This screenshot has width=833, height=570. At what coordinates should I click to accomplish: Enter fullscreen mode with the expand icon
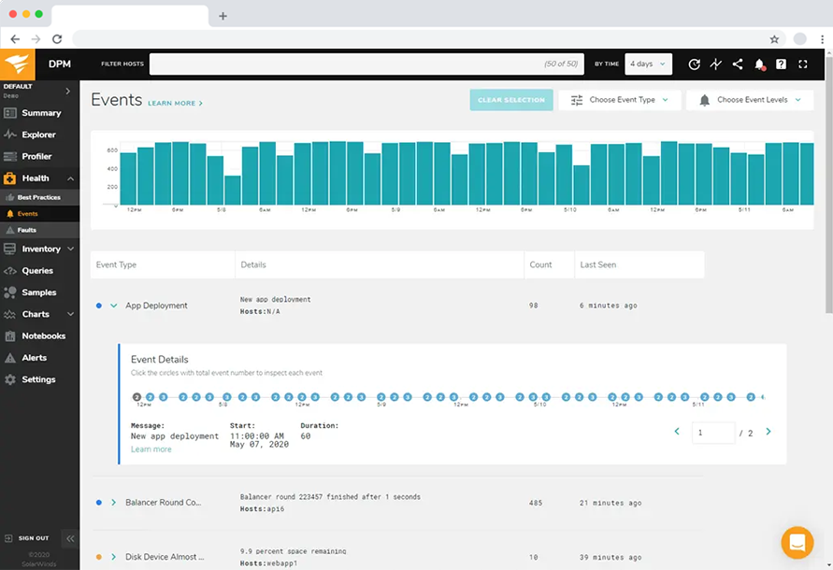click(804, 64)
